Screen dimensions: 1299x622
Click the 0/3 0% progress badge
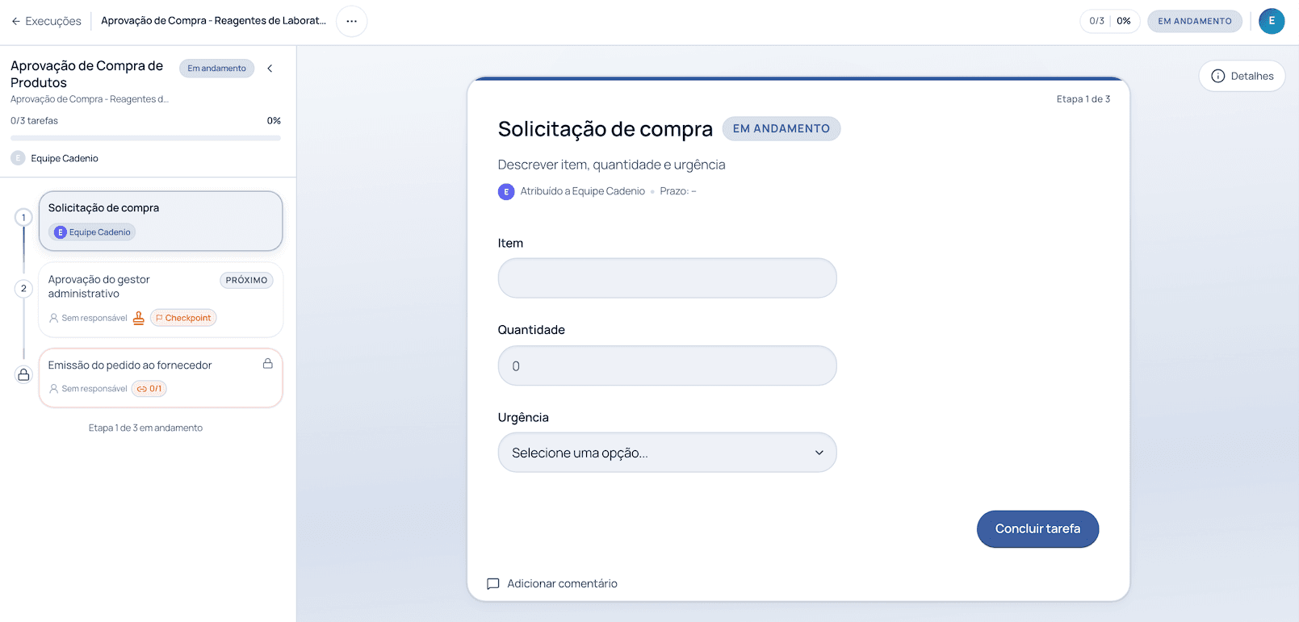[1109, 21]
